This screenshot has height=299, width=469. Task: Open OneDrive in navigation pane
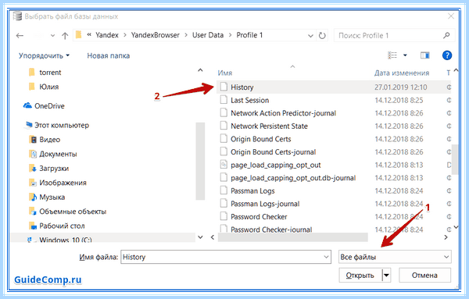(x=49, y=105)
